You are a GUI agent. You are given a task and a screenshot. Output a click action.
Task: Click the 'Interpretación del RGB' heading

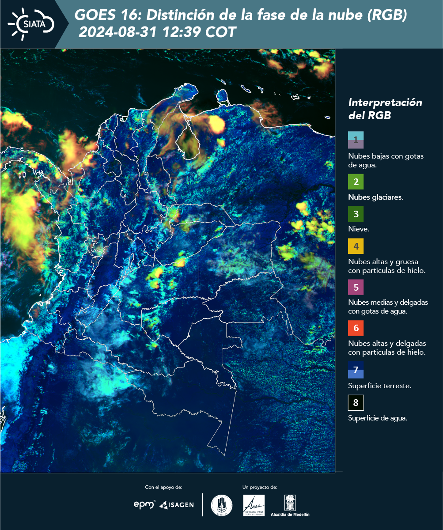click(385, 109)
